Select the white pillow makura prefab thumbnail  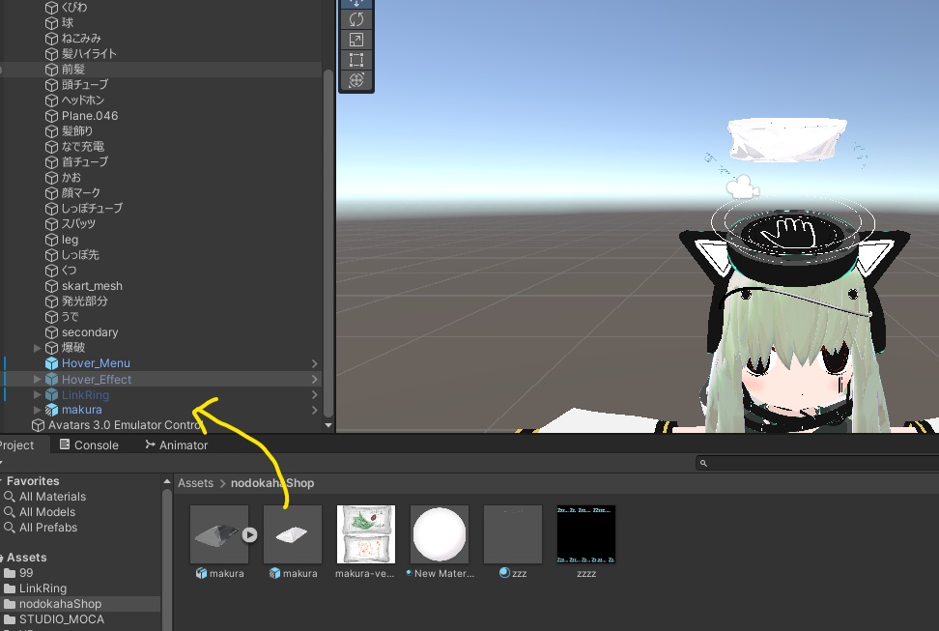pyautogui.click(x=293, y=534)
